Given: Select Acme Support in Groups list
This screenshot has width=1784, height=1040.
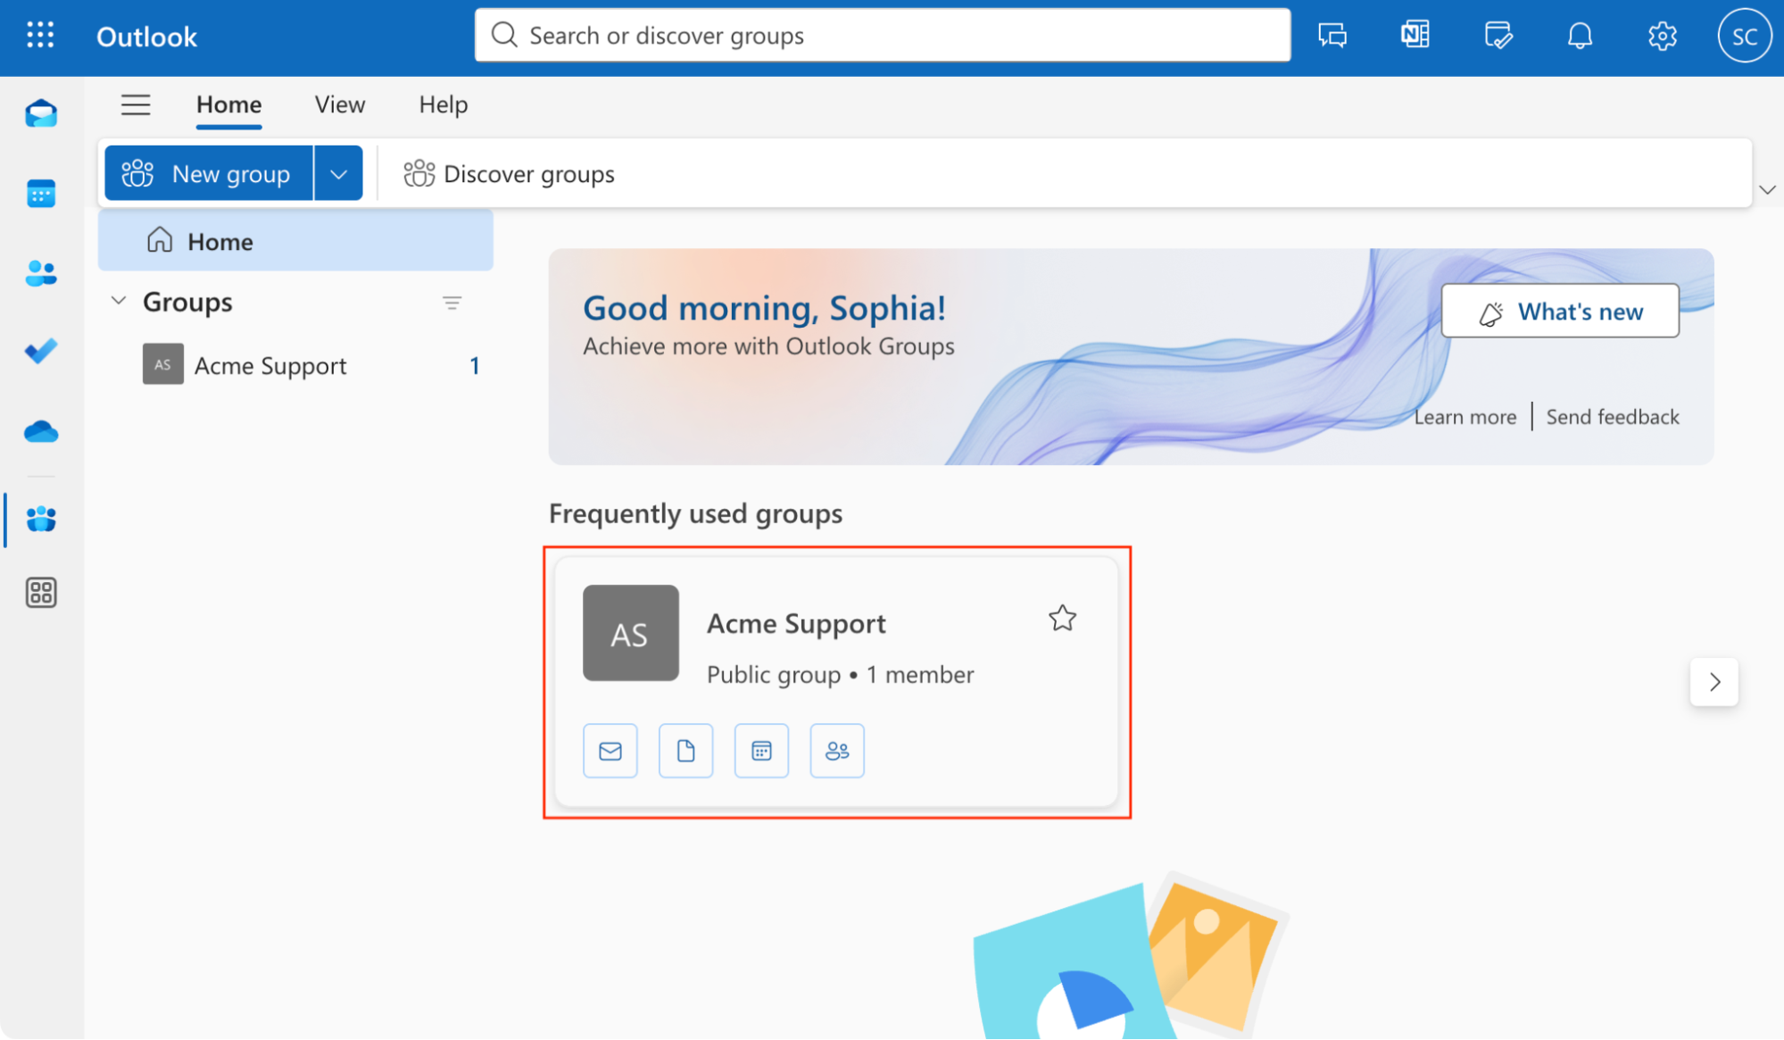Looking at the screenshot, I should (295, 365).
